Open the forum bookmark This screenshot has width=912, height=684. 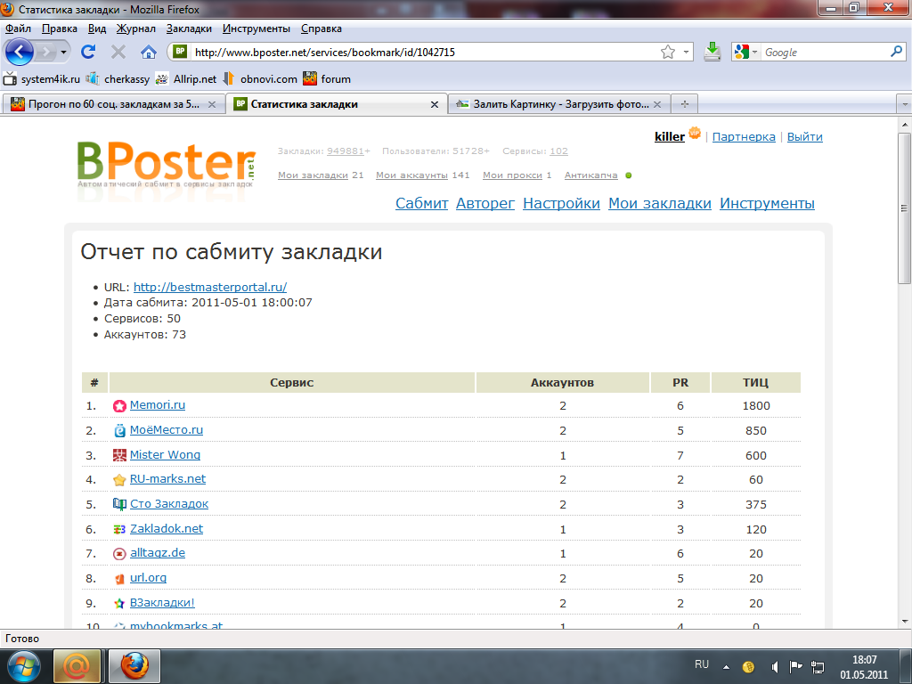point(328,79)
